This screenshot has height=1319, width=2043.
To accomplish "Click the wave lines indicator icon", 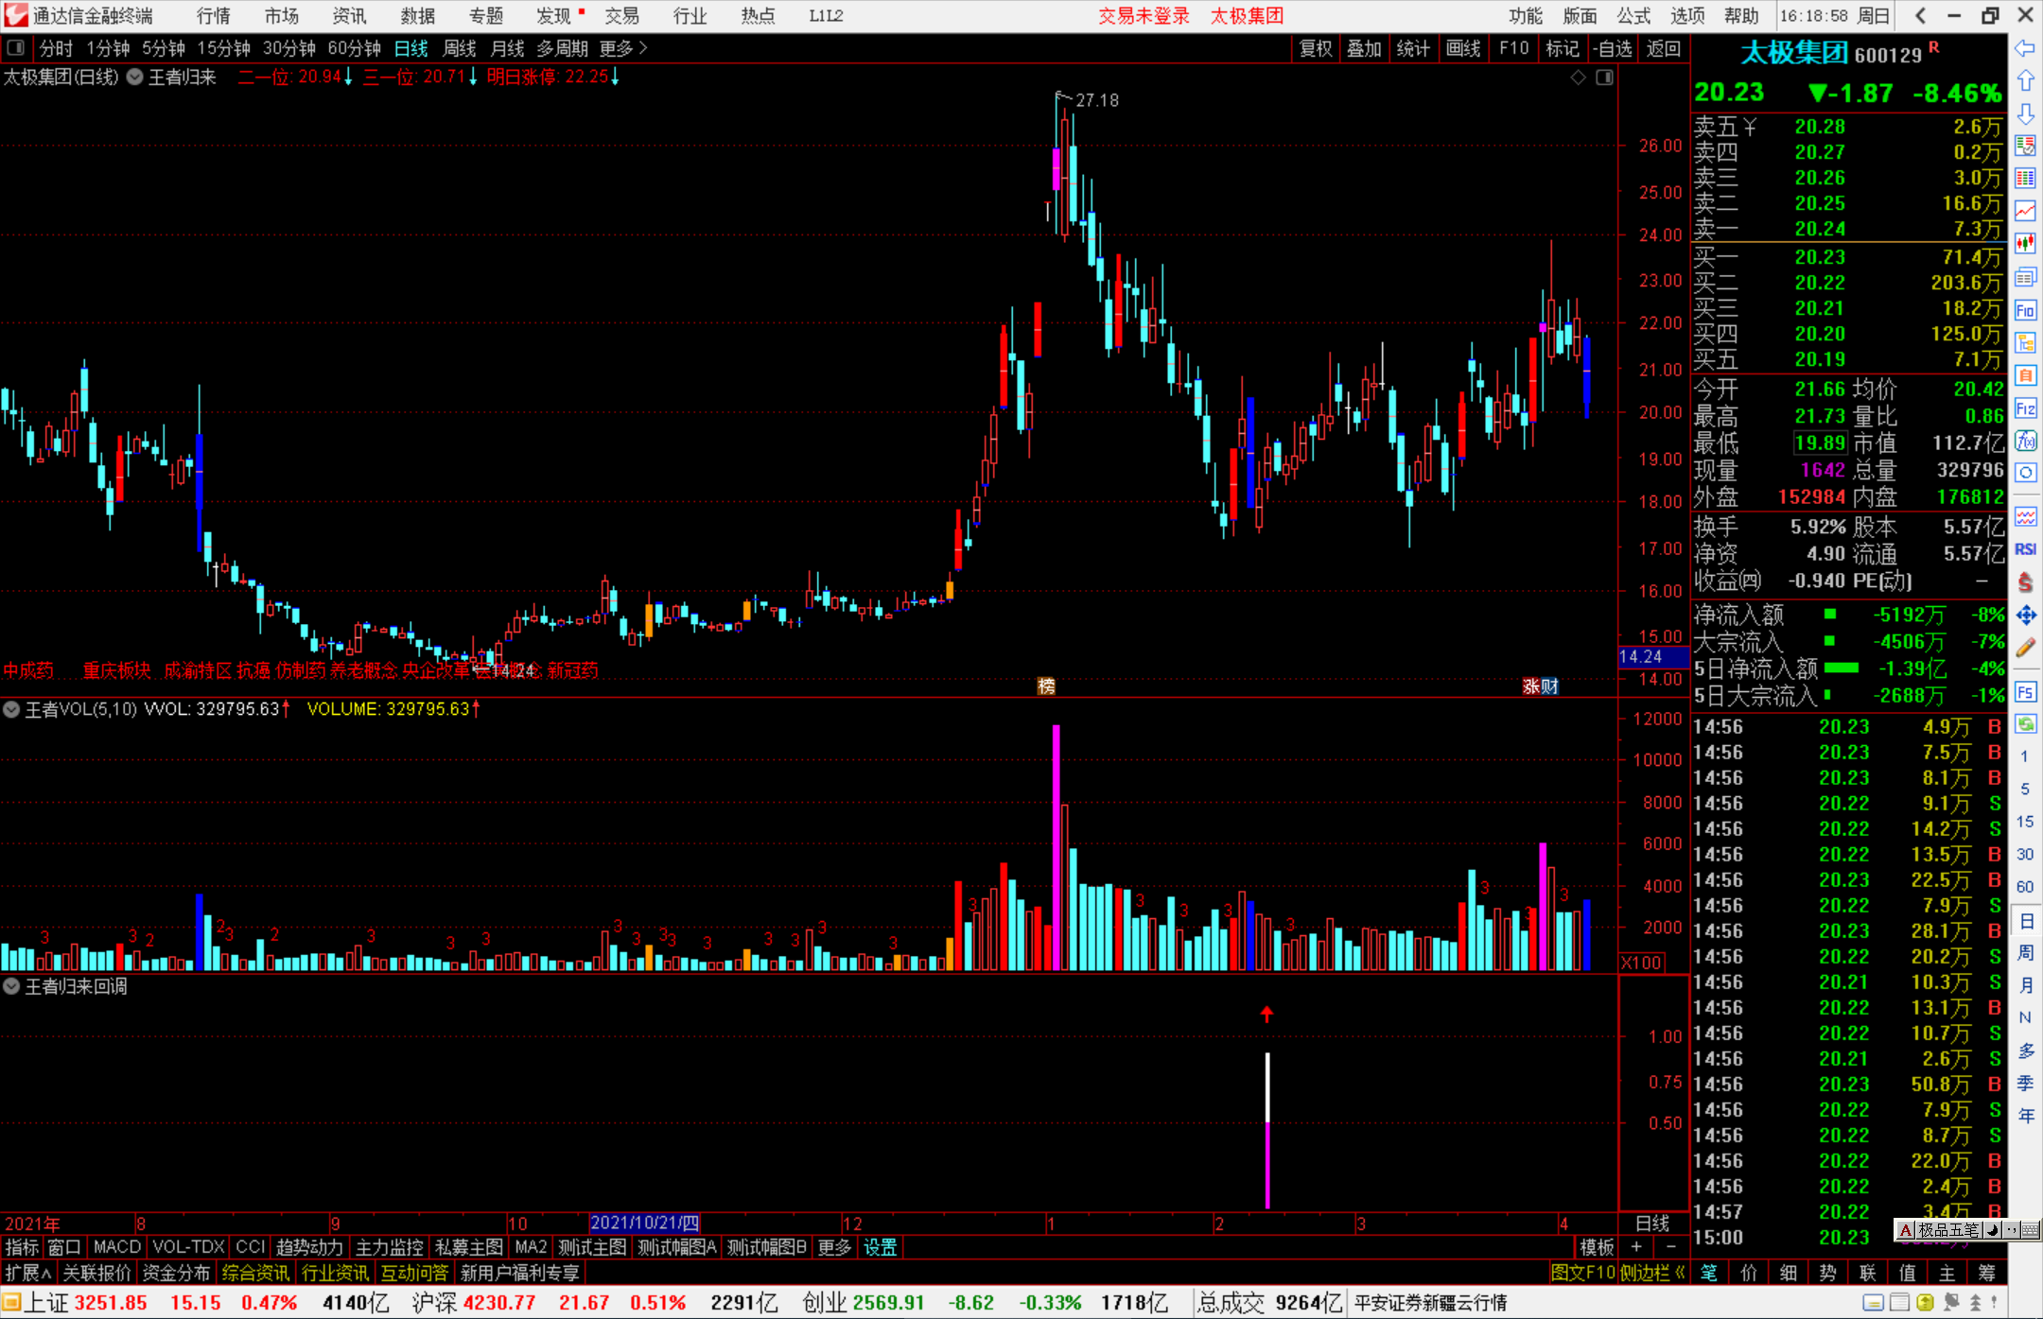I will 2025,517.
